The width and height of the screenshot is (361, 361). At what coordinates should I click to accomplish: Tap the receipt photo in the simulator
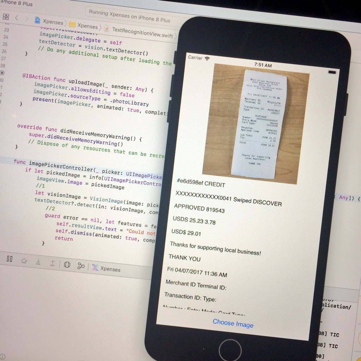[x=256, y=124]
